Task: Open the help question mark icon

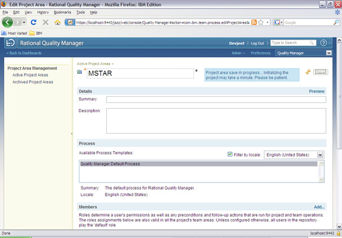Action: point(323,43)
